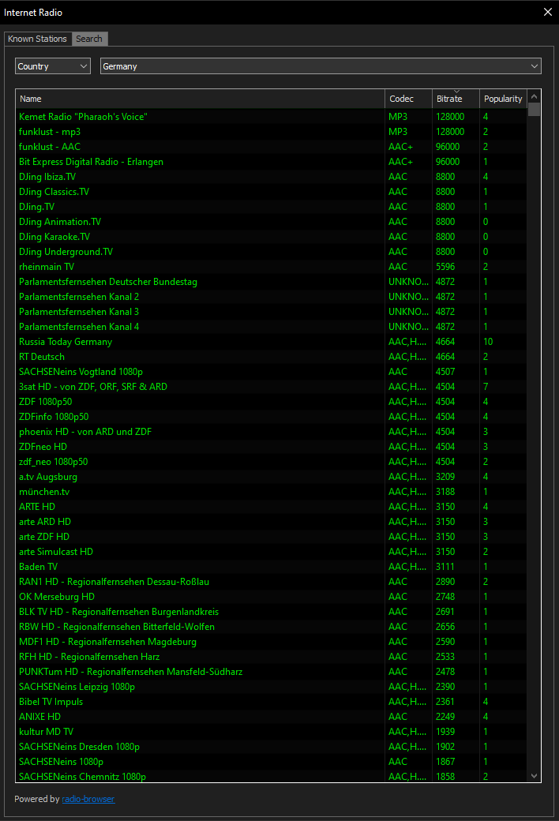Image resolution: width=559 pixels, height=821 pixels.
Task: Select DJing Karaoke.TV station
Action: 271,237
